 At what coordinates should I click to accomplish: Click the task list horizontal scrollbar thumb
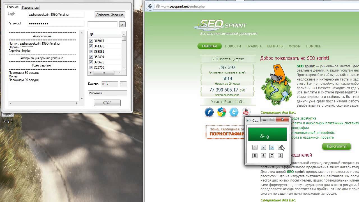click(103, 73)
